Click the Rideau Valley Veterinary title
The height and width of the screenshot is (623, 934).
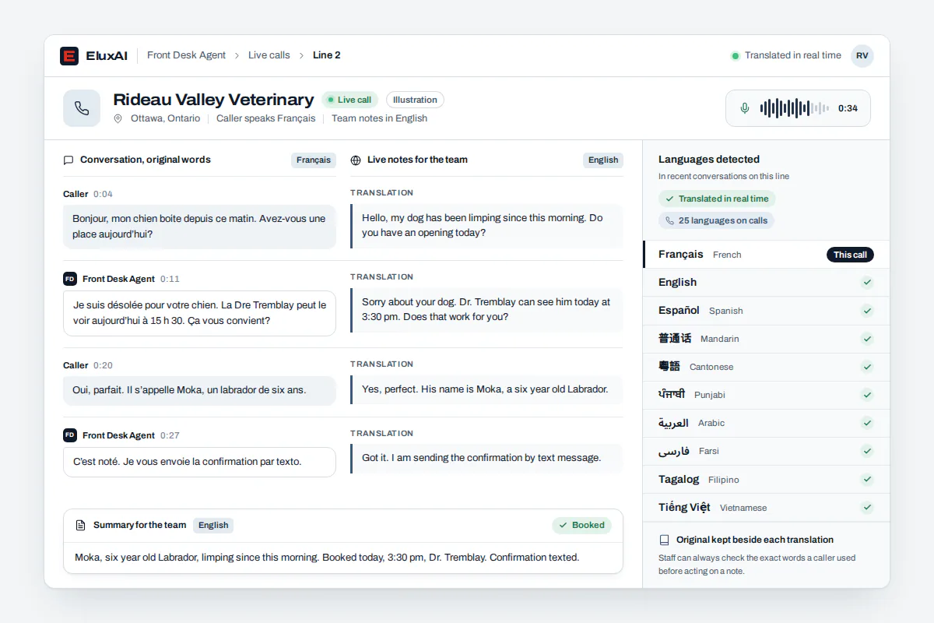tap(213, 100)
